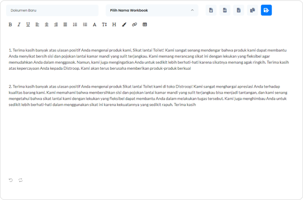Open the font family options
This screenshot has height=200, width=303.
point(95,24)
